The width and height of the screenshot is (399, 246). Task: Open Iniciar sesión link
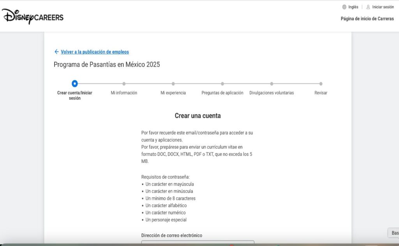pyautogui.click(x=383, y=7)
